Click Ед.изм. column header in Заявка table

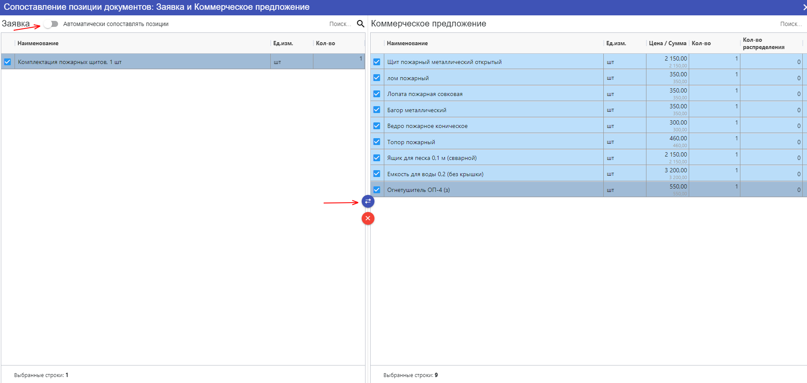click(283, 43)
